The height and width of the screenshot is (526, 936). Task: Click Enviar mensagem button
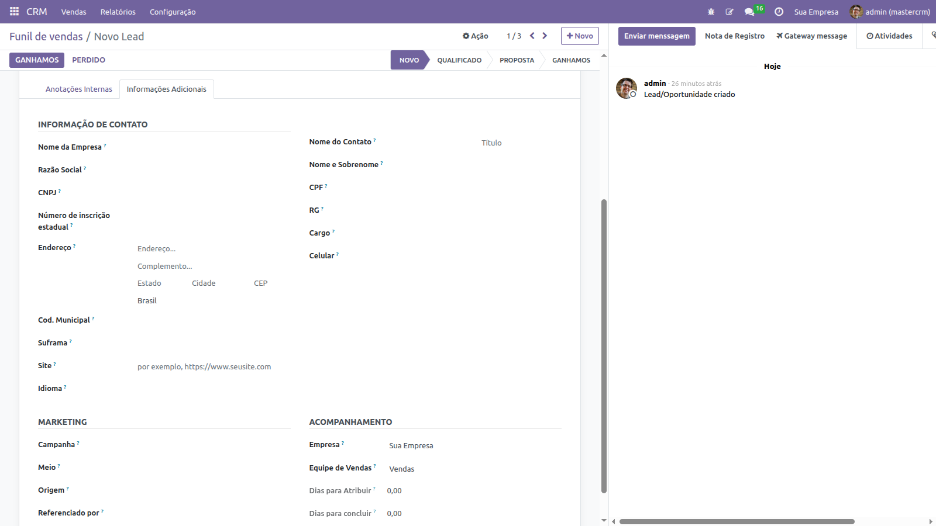pos(656,36)
